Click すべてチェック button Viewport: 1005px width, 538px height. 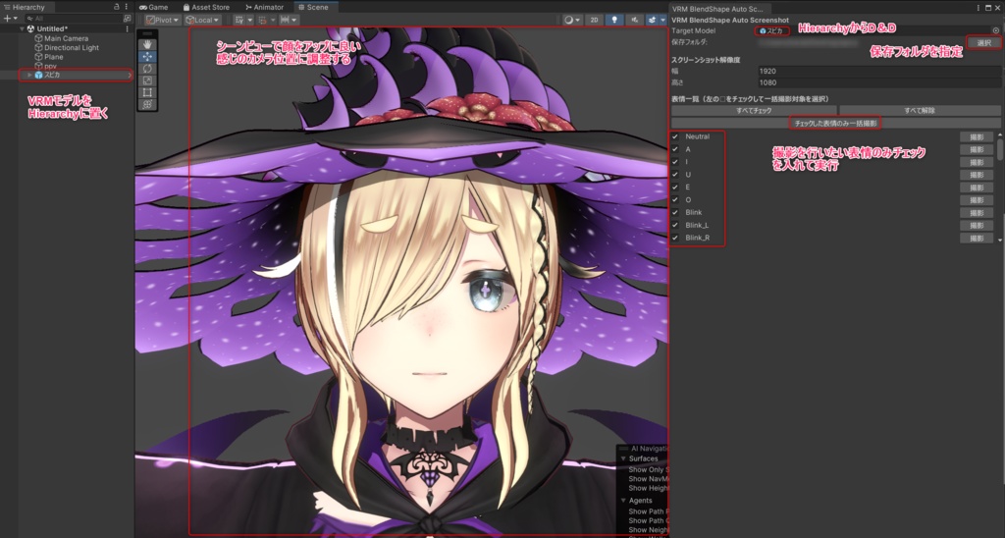click(x=754, y=110)
